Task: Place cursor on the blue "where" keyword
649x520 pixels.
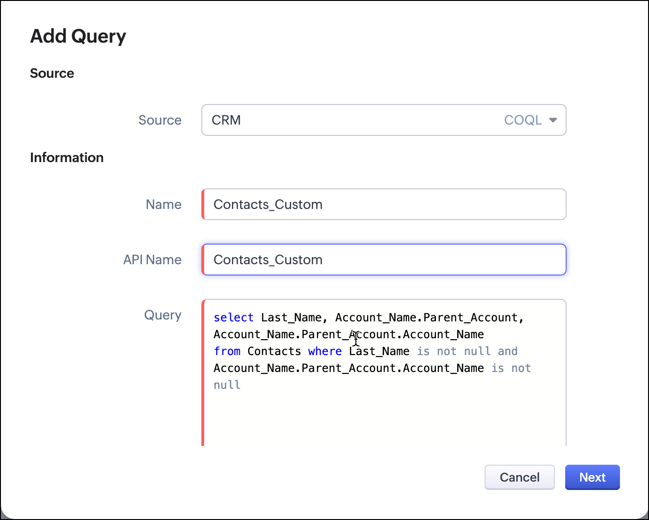Action: pyautogui.click(x=324, y=351)
